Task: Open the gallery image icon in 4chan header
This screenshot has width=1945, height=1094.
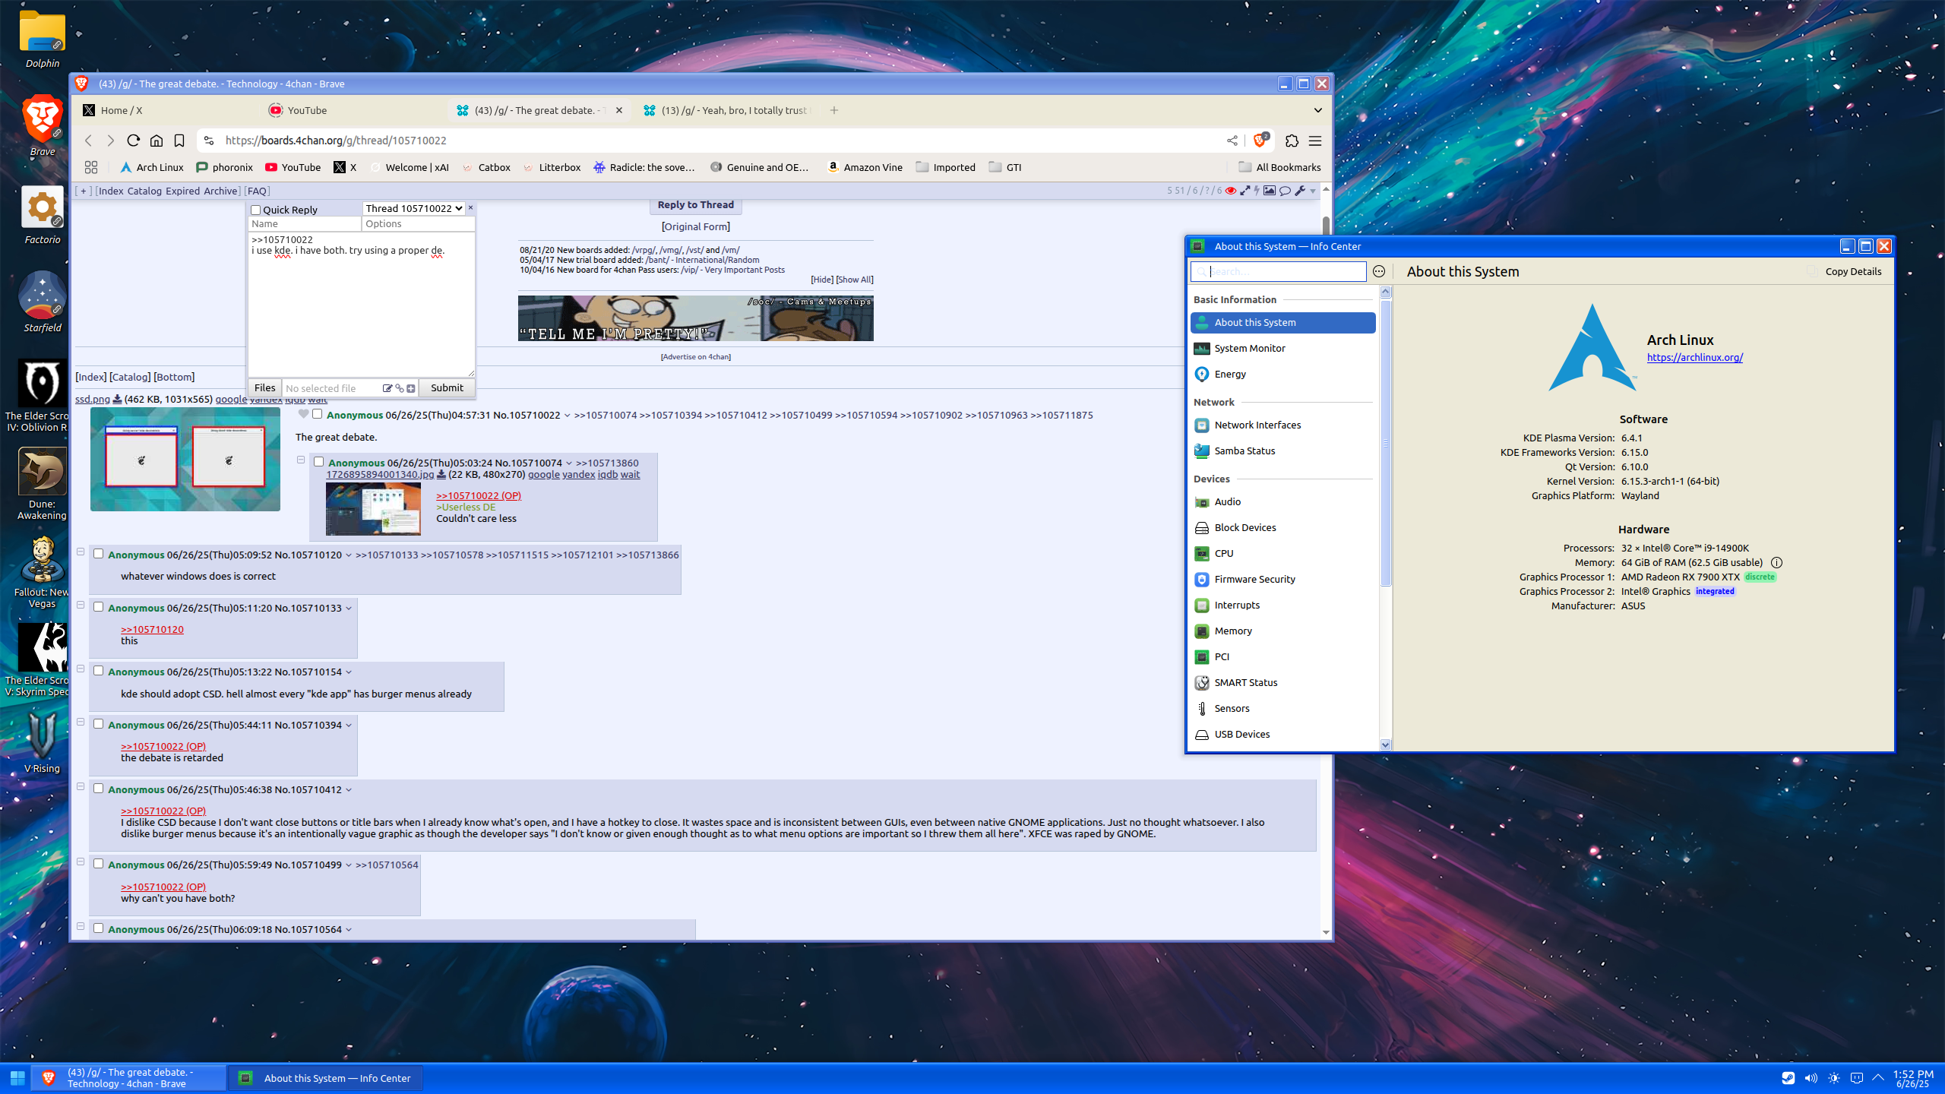Action: (x=1270, y=191)
